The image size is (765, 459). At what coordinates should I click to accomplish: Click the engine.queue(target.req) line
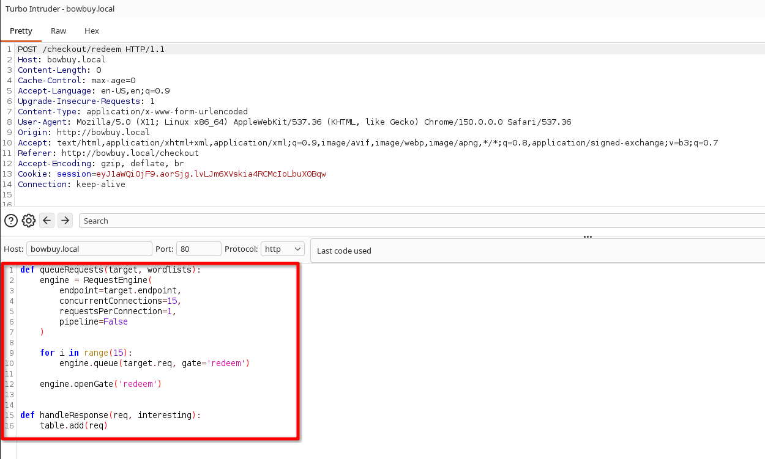tap(155, 363)
